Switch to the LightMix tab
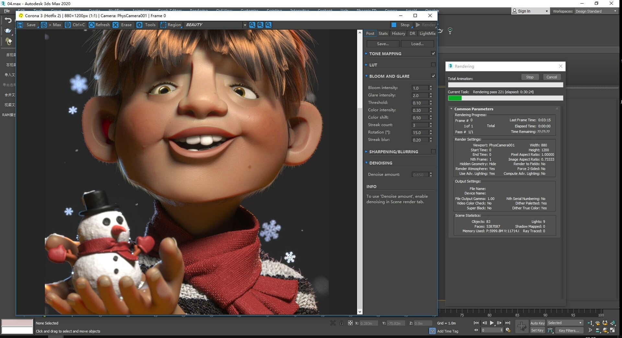The height and width of the screenshot is (338, 622). (427, 33)
